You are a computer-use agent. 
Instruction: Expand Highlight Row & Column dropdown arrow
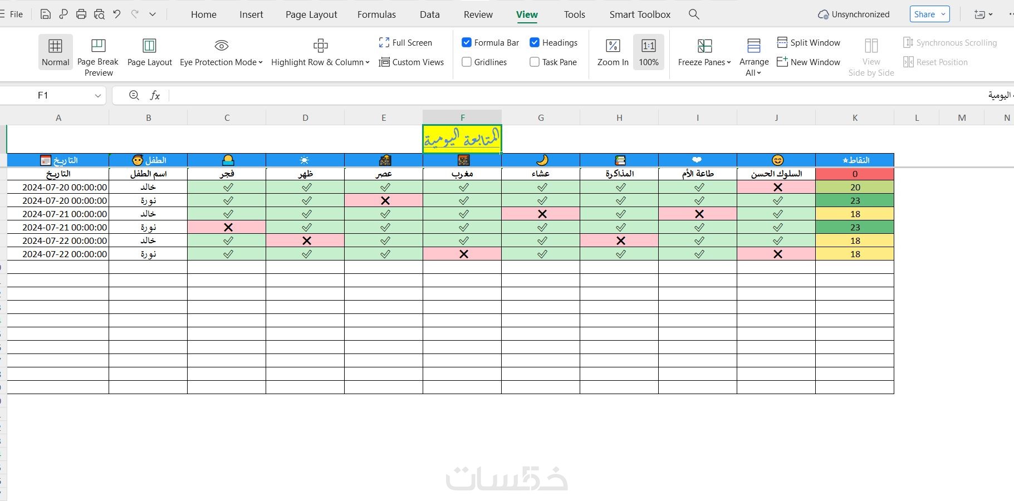pos(368,62)
